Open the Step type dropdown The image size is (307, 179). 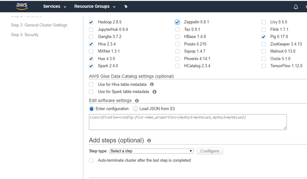click(151, 151)
